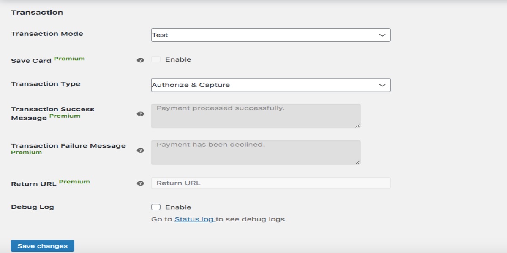Click the Debug Log label
The image size is (507, 253).
tap(33, 207)
